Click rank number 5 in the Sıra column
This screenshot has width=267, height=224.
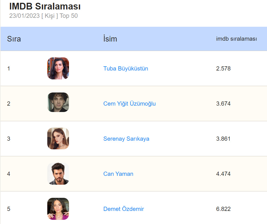coord(9,209)
